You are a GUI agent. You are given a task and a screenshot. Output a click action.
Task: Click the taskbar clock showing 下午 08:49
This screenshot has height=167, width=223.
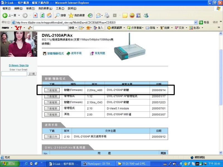coord(214,164)
